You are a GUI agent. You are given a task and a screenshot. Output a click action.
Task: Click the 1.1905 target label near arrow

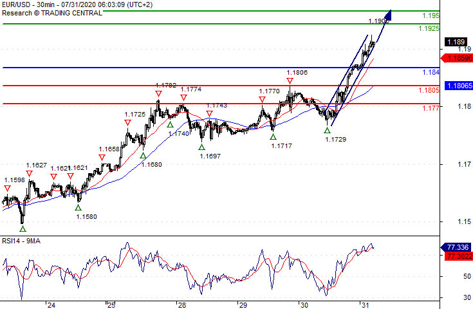click(379, 21)
